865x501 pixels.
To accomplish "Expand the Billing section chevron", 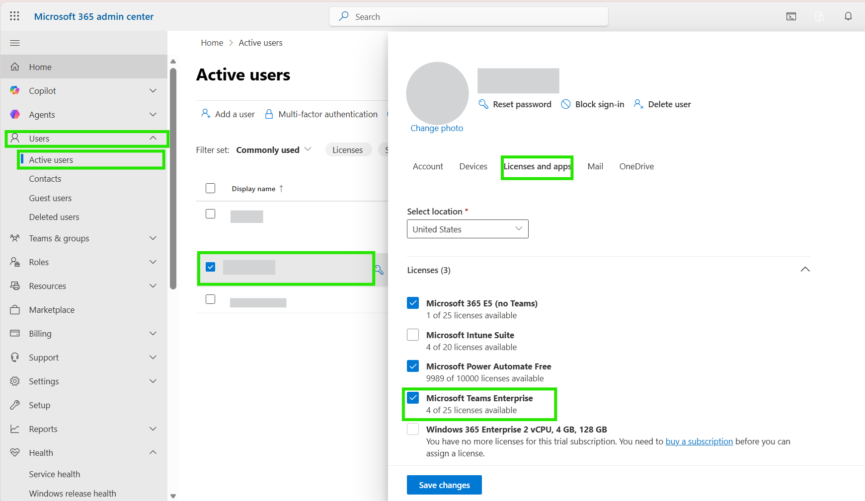I will coord(153,334).
